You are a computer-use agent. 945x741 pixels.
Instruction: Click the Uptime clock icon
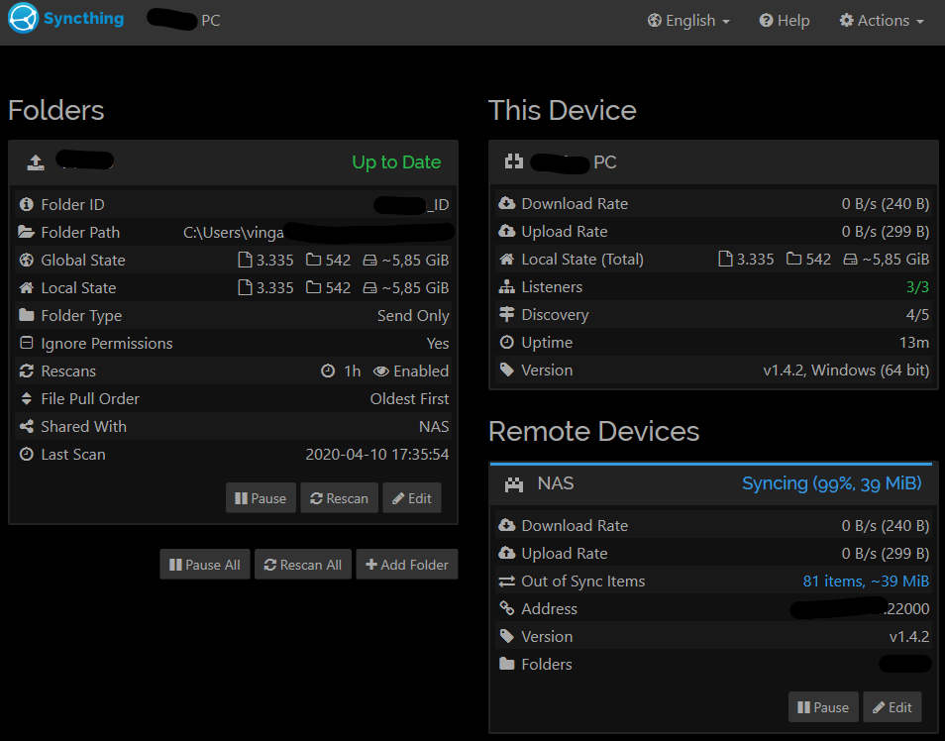pos(507,342)
